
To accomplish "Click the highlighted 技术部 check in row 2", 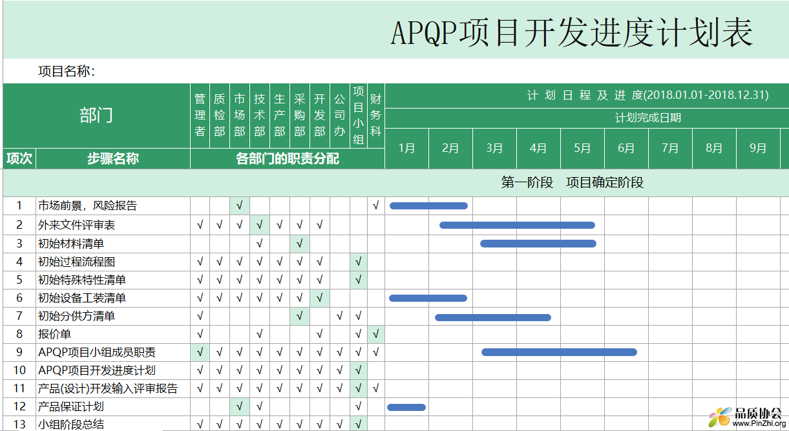I will 260,225.
